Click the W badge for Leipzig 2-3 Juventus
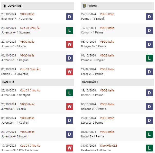The image size is (155, 153). pos(69,72)
